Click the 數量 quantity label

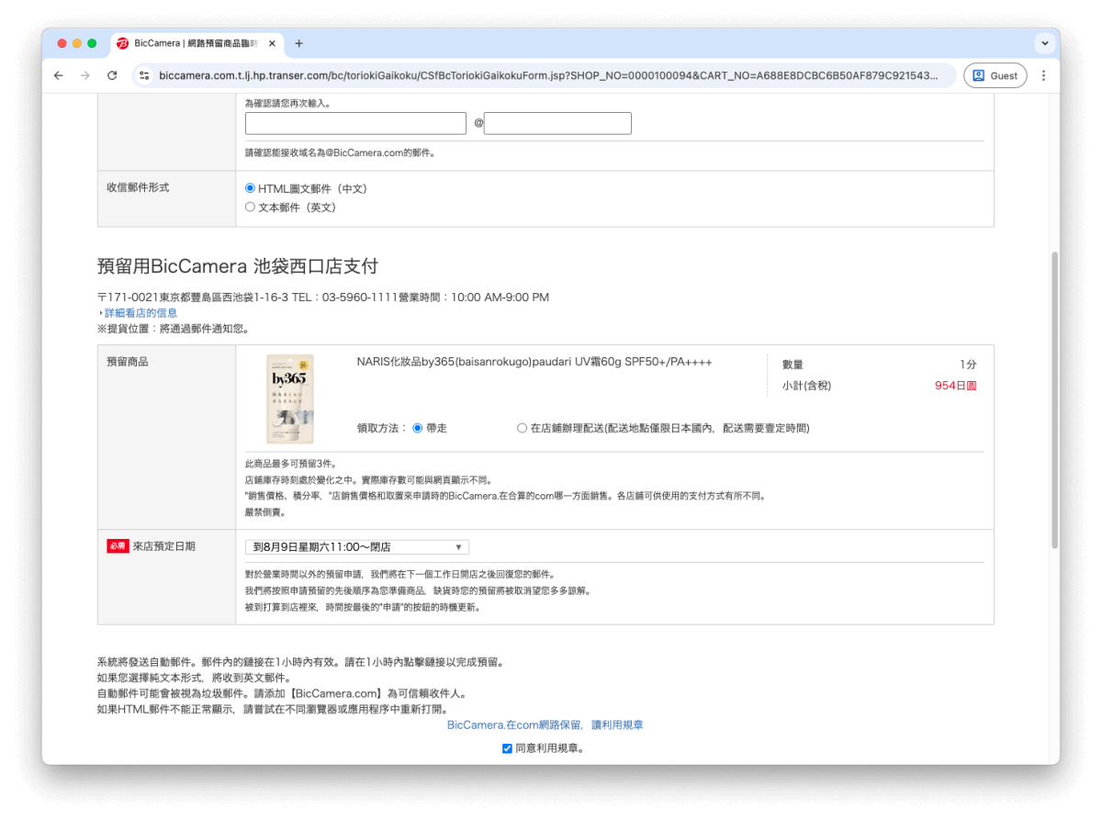click(x=793, y=365)
